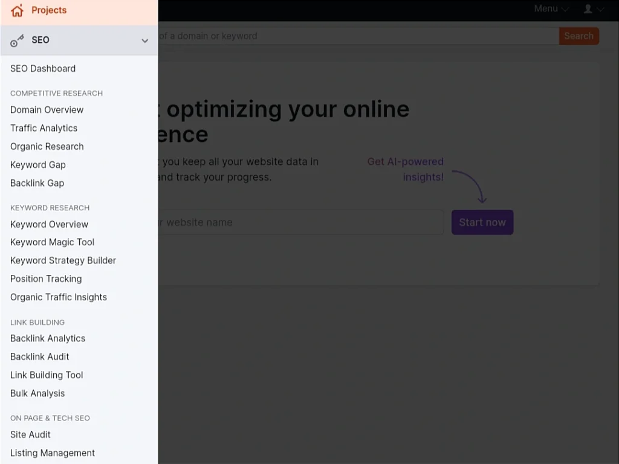Go to Backlink Analytics
619x464 pixels.
click(48, 338)
